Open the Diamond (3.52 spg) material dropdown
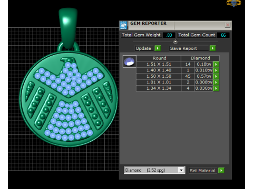The width and height of the screenshot is (253, 189). click(181, 170)
